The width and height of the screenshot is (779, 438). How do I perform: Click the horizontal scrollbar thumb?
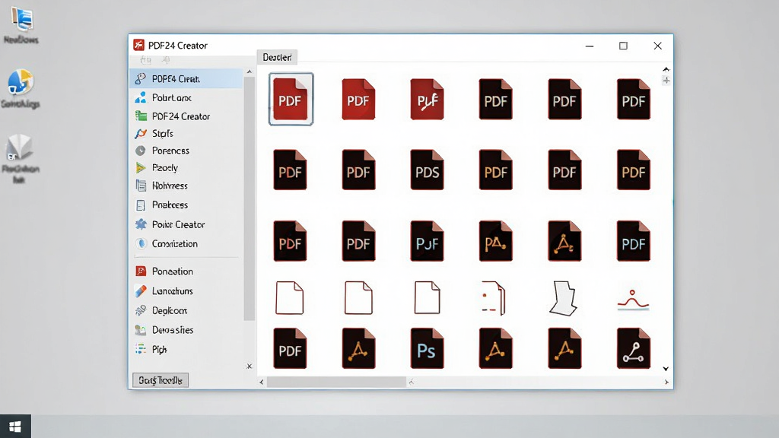pos(336,382)
